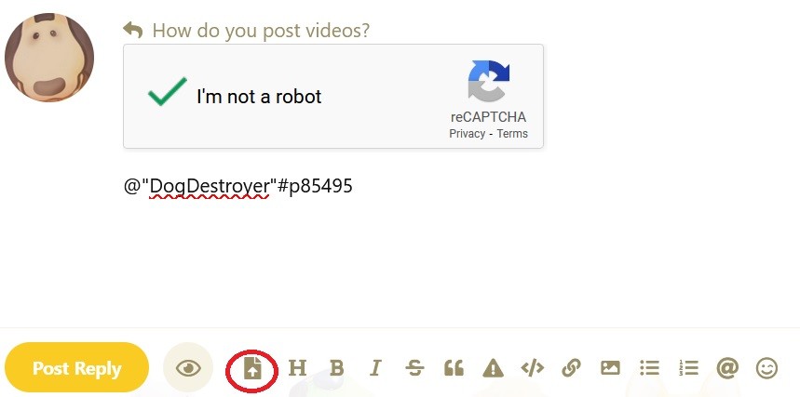The image size is (800, 397).
Task: Mention a user with the @ icon
Action: click(727, 367)
